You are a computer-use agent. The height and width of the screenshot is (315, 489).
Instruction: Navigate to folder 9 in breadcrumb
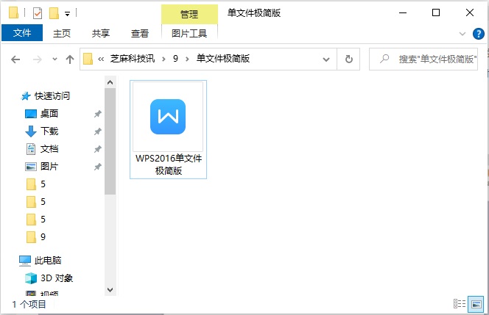pos(175,59)
